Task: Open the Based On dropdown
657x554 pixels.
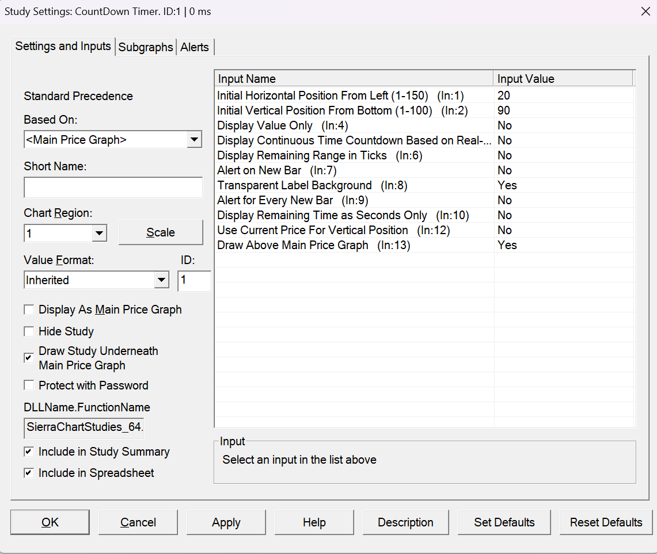Action: (x=195, y=140)
